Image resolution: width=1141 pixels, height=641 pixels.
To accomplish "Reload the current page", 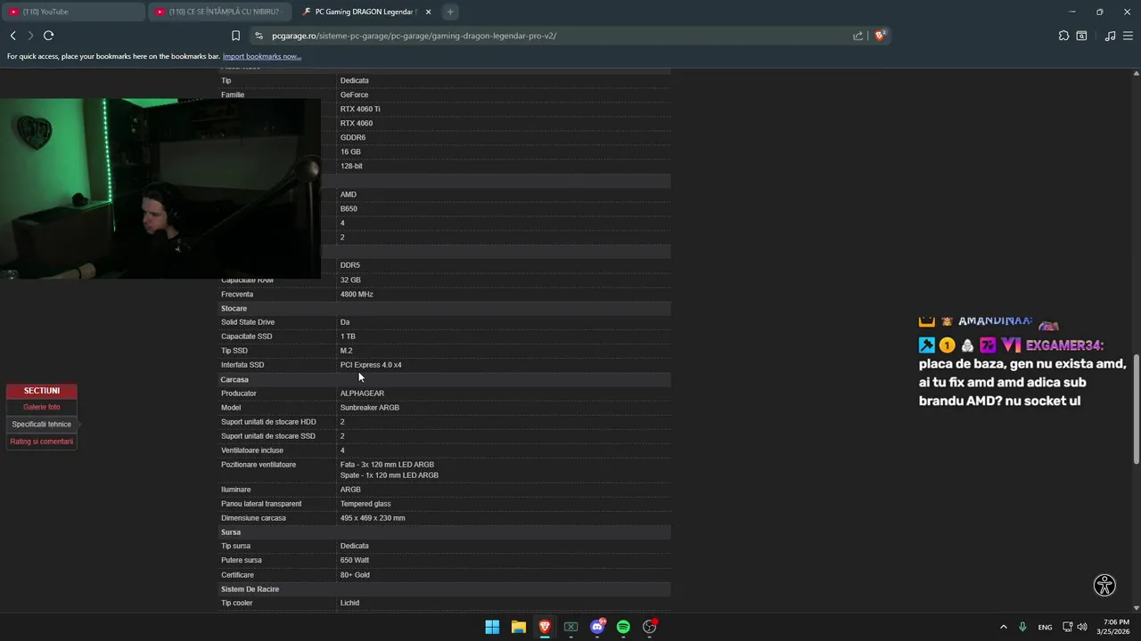I will 48,36.
